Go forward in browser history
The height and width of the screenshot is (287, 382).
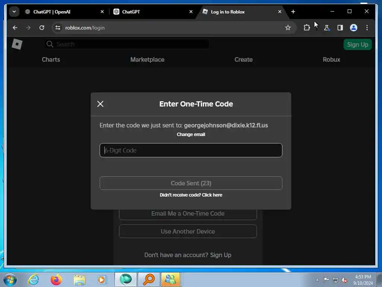pos(28,28)
